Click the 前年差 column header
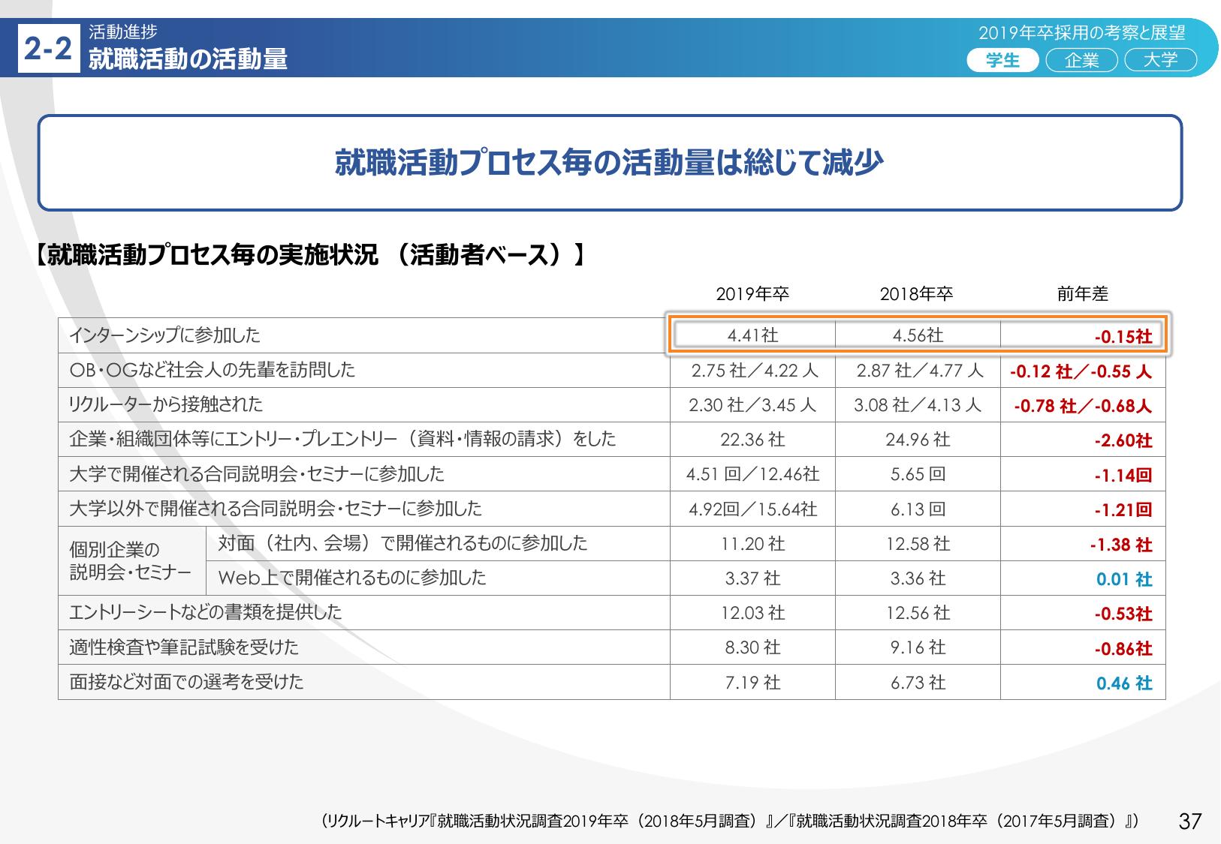Image resolution: width=1221 pixels, height=844 pixels. tap(1082, 294)
